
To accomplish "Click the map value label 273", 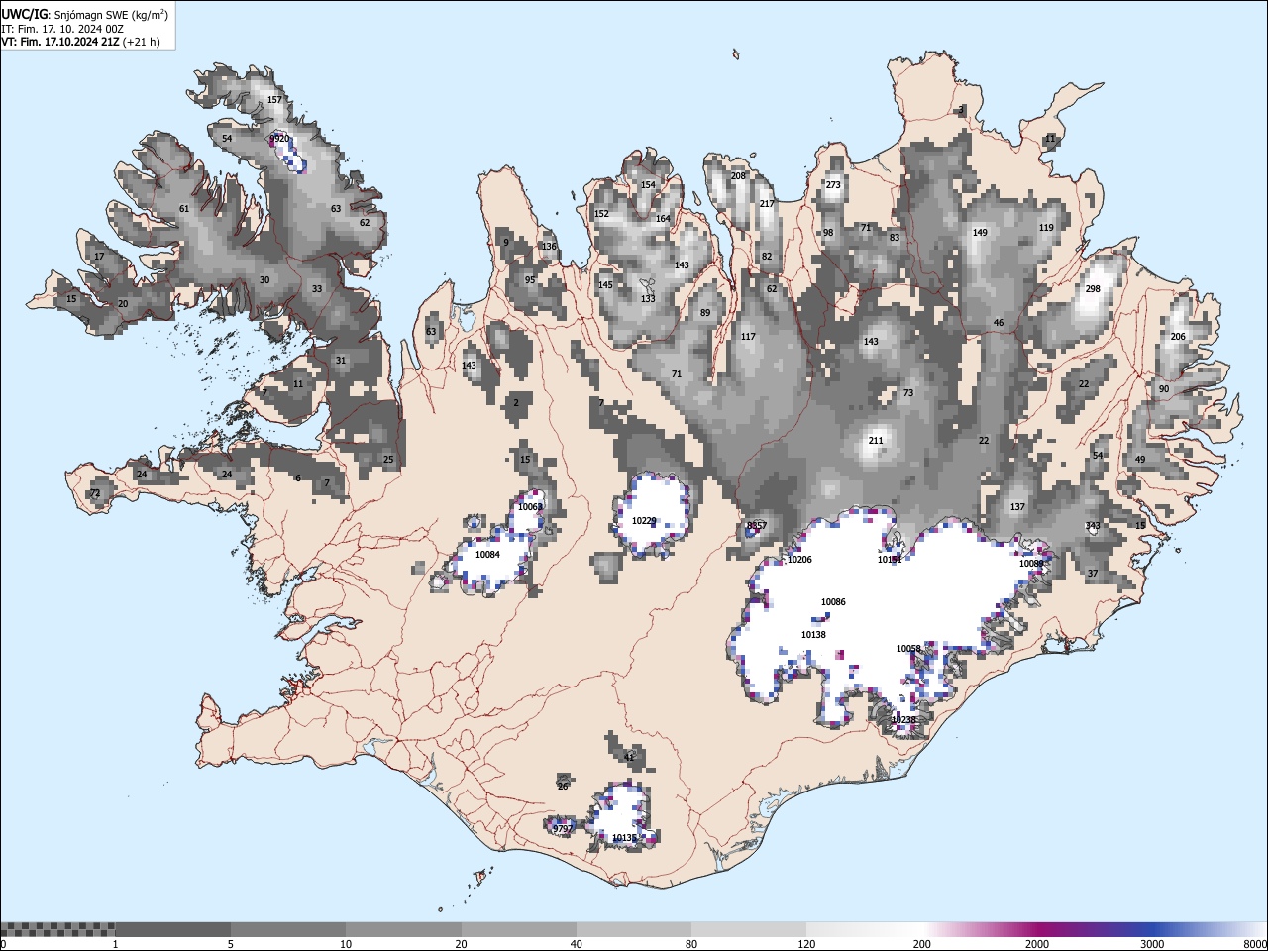I will (833, 185).
